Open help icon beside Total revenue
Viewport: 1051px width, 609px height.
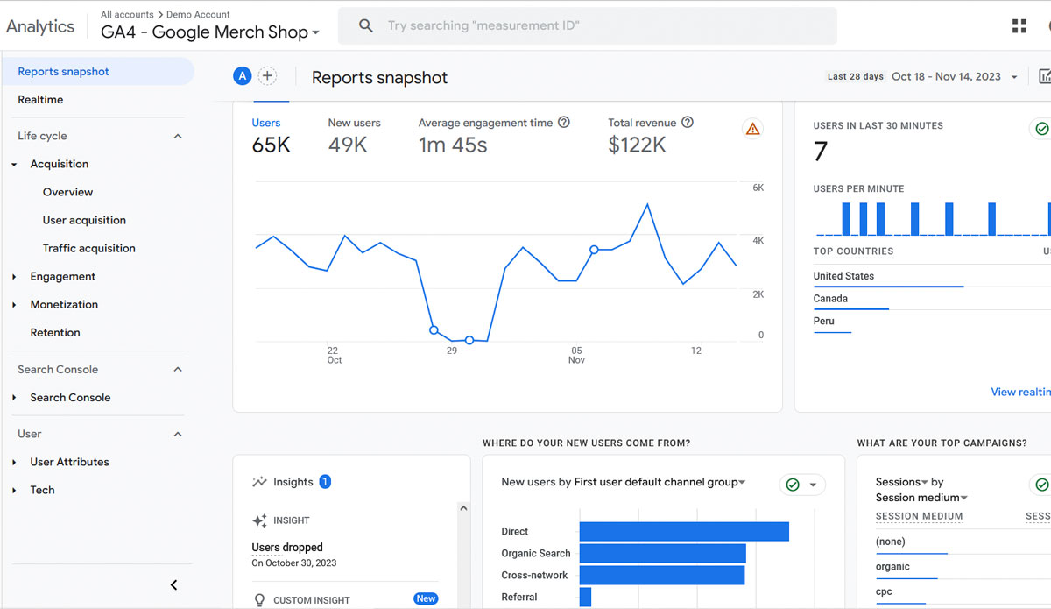click(688, 123)
